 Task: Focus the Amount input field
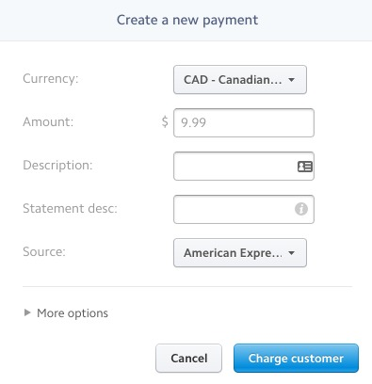pos(244,122)
